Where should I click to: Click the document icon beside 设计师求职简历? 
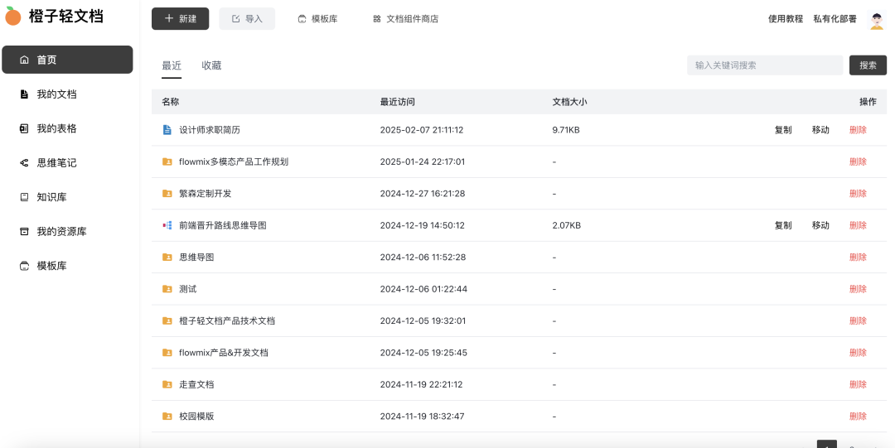point(167,130)
